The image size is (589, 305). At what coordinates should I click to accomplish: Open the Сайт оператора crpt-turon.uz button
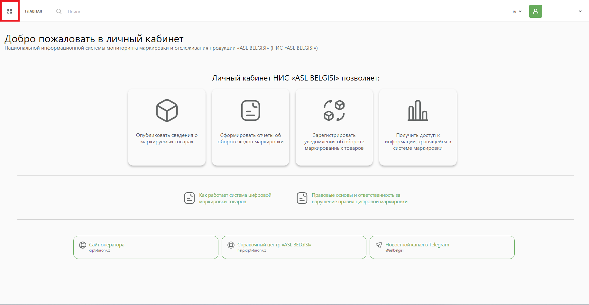tap(146, 247)
